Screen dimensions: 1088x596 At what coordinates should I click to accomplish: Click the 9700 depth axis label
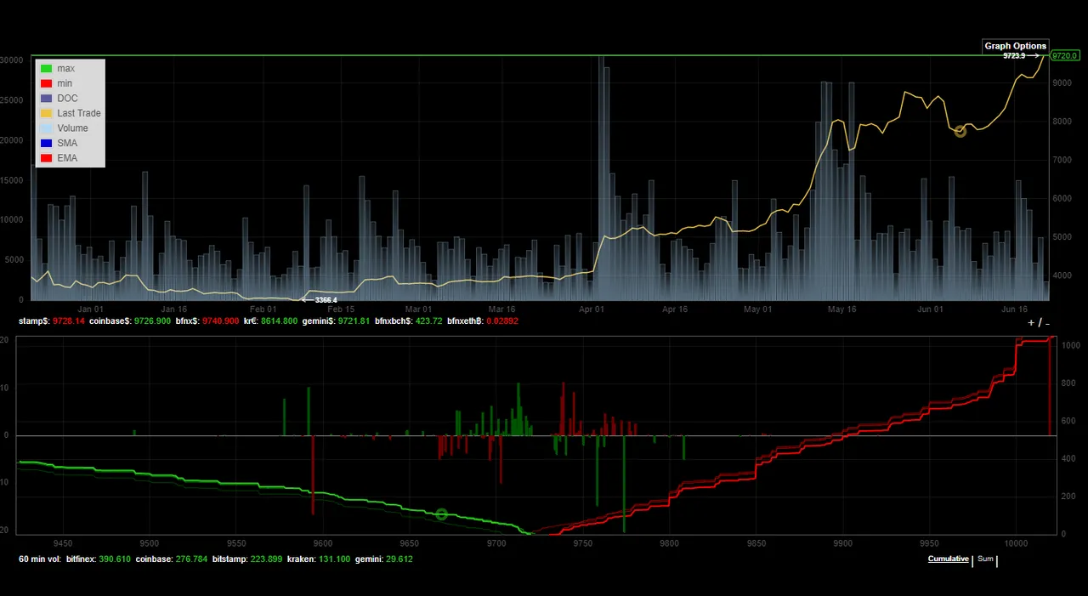pos(496,542)
